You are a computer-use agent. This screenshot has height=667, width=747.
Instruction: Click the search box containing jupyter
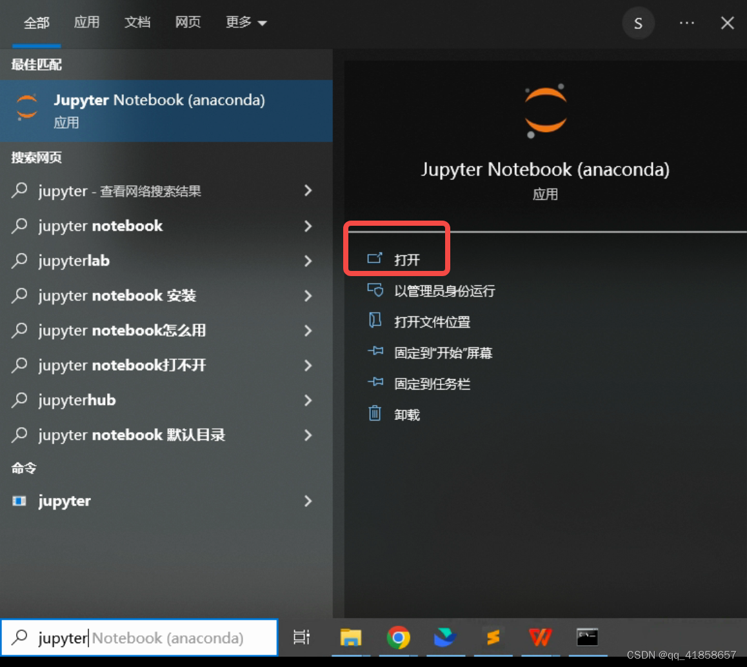[x=139, y=637]
